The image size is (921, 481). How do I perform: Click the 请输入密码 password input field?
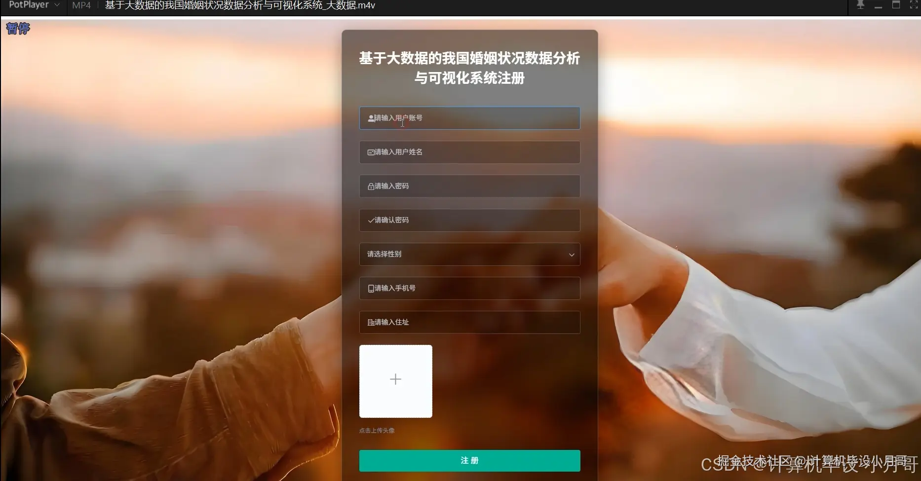[469, 186]
